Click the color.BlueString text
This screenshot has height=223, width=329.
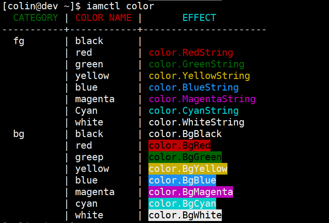[194, 88]
